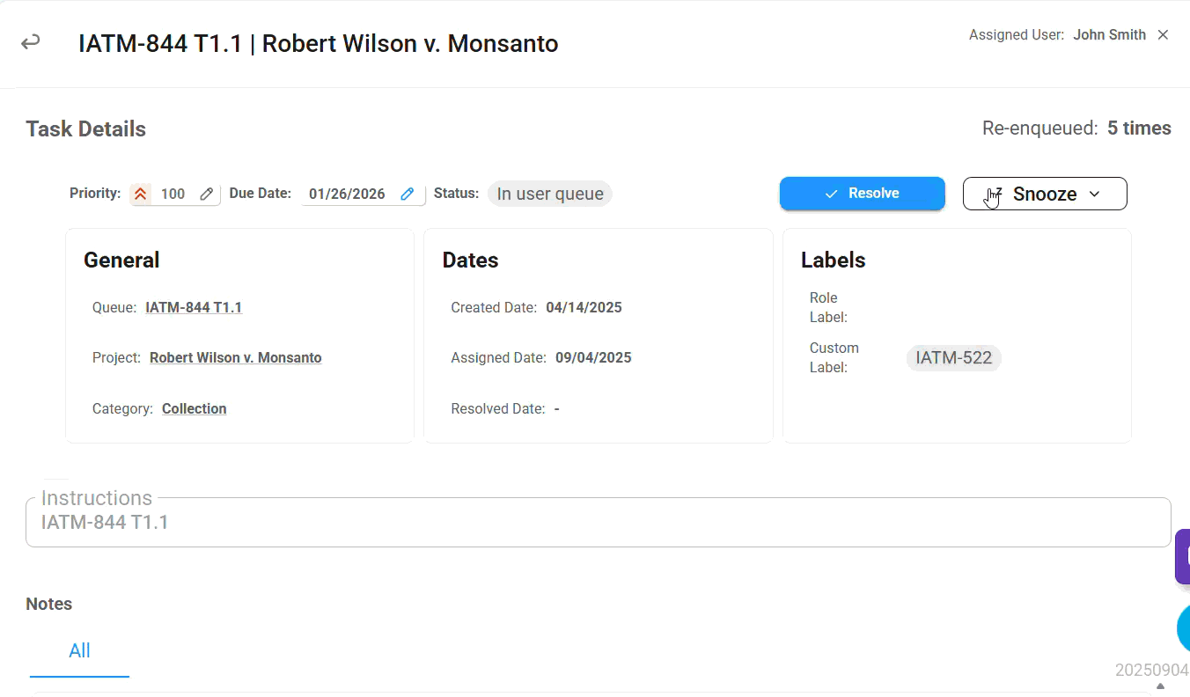Click the priority value 100
This screenshot has height=697, width=1190.
tap(173, 194)
